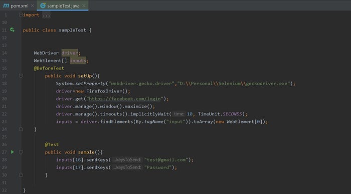Click the import keyword on line 1
The height and width of the screenshot is (194, 351).
31,14
